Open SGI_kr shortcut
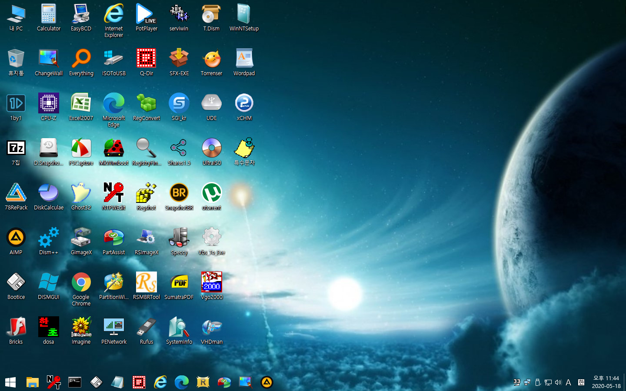The height and width of the screenshot is (391, 626). (179, 107)
